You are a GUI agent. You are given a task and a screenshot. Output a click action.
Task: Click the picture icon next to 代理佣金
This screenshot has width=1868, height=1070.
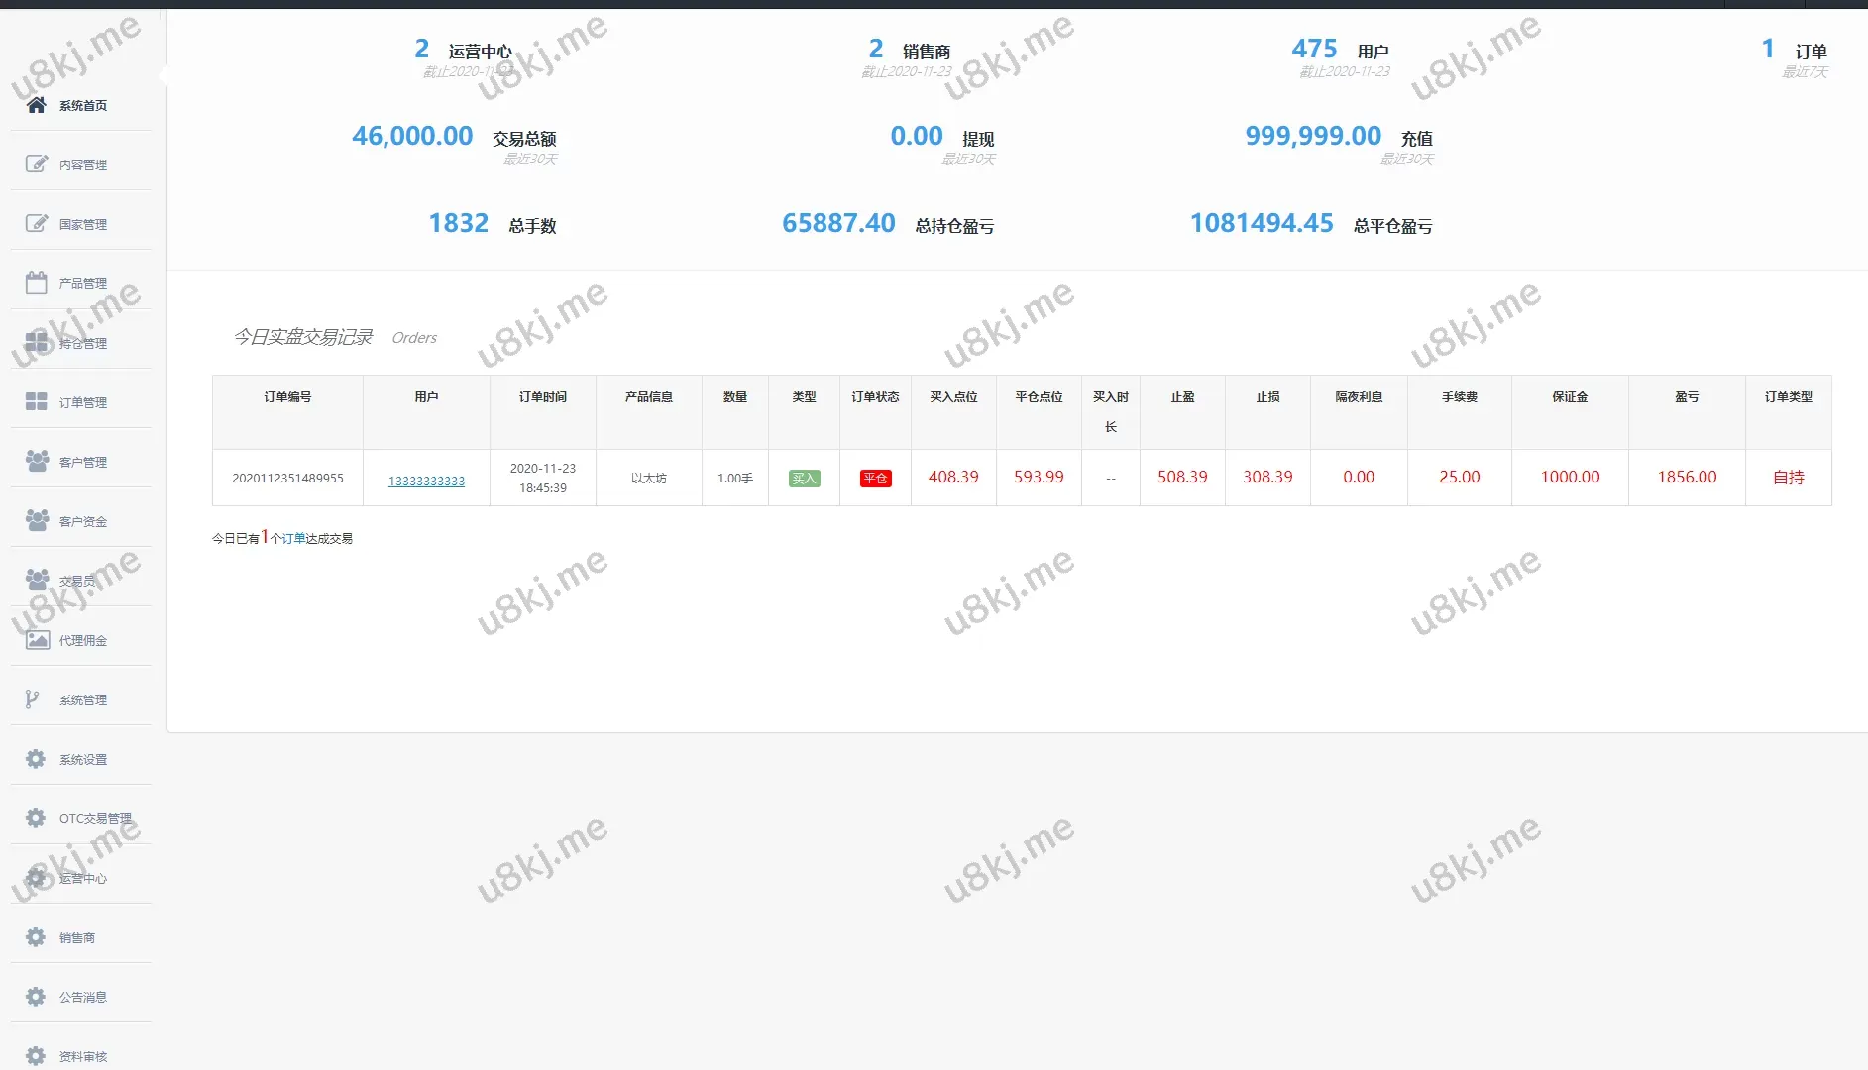pyautogui.click(x=37, y=640)
